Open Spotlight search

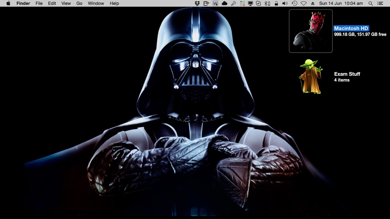(370, 3)
